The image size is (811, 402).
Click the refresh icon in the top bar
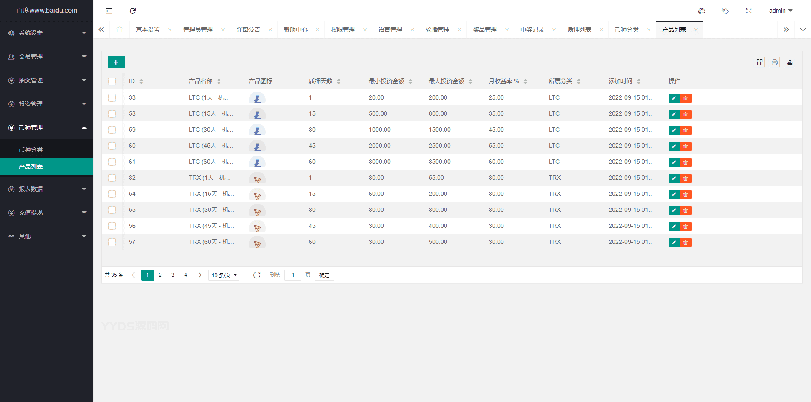coord(133,11)
